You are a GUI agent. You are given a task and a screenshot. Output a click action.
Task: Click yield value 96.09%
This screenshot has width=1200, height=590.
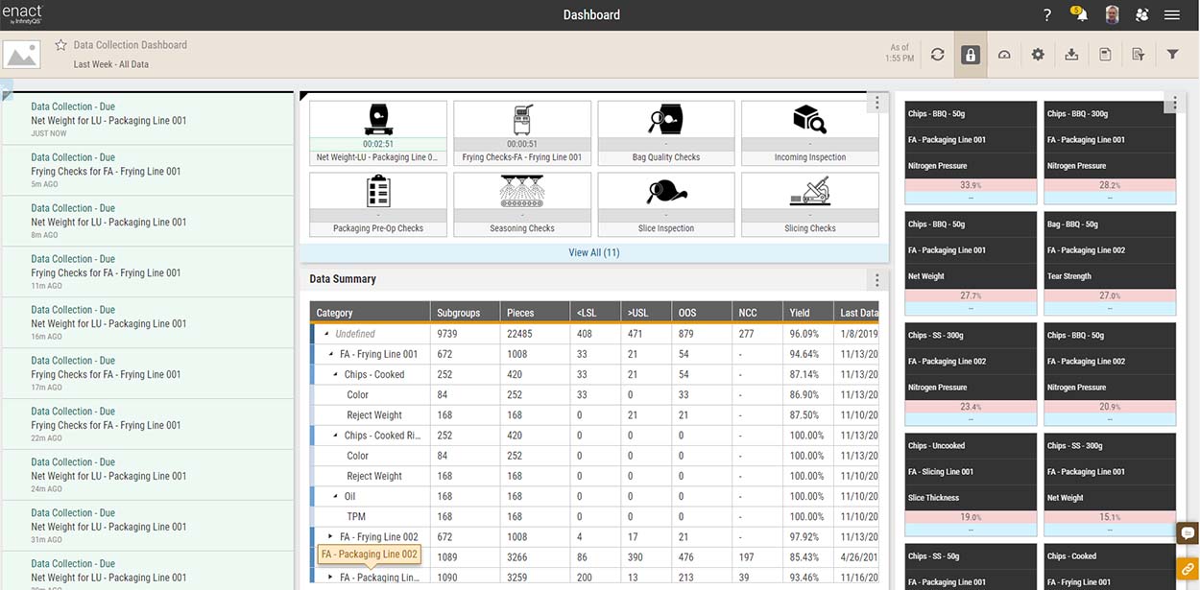point(804,334)
